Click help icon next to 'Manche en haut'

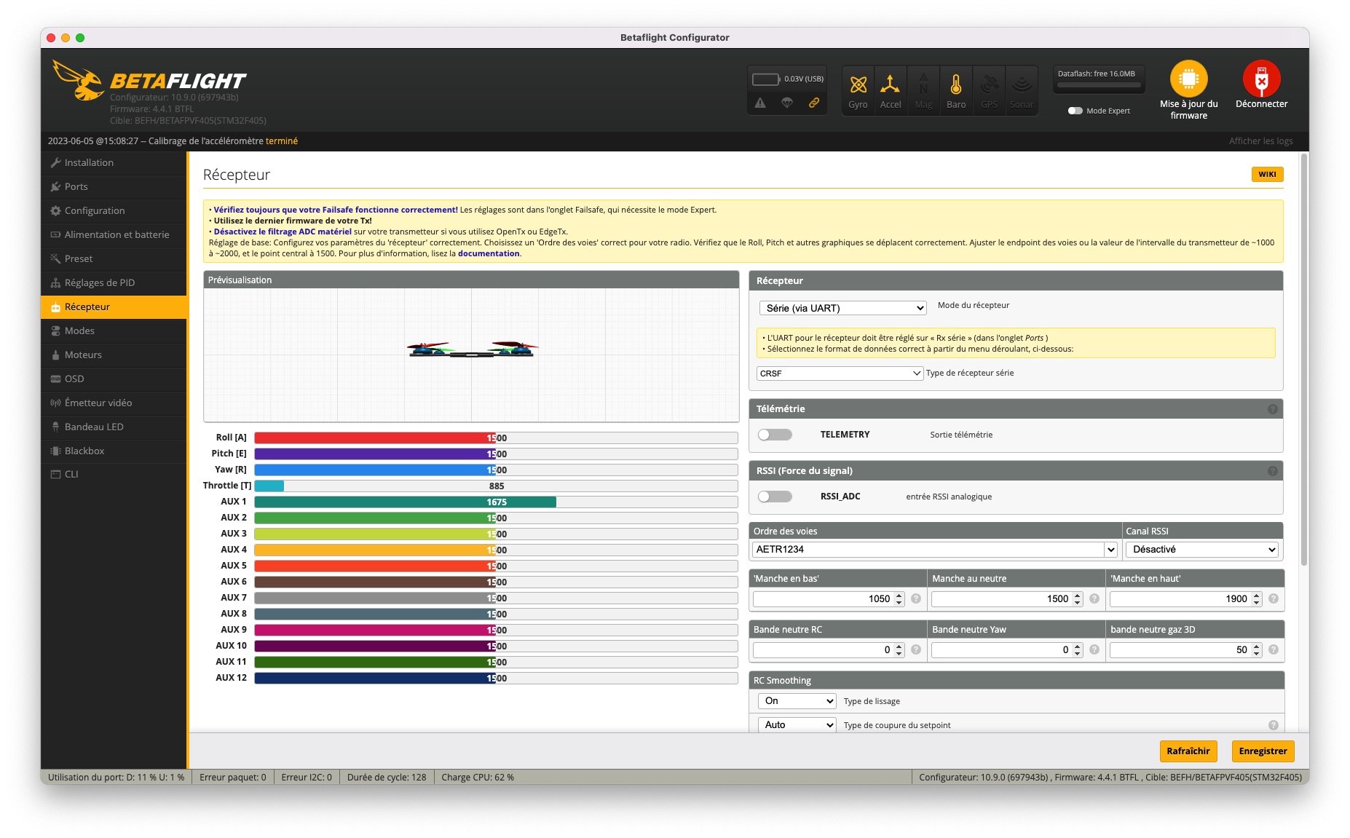point(1273,598)
